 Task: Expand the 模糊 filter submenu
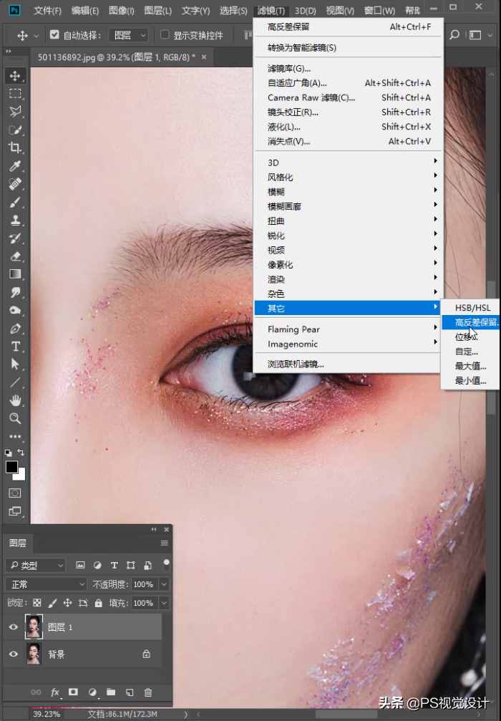tap(348, 192)
